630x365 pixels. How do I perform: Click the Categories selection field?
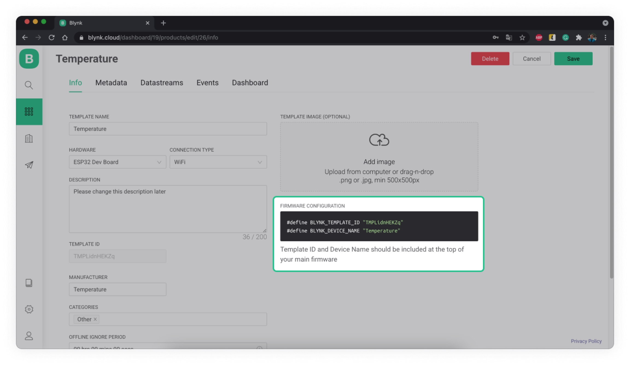tap(180, 319)
